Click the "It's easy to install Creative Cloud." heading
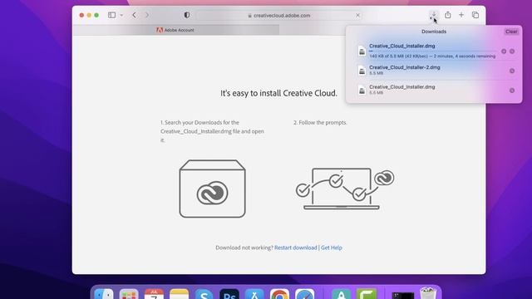532x299 pixels. point(279,93)
